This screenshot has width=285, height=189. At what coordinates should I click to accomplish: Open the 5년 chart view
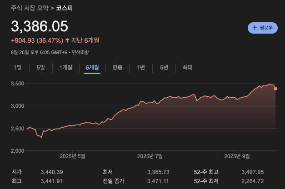164,68
